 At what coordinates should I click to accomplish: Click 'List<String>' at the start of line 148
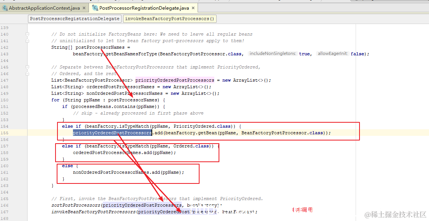tap(68, 87)
